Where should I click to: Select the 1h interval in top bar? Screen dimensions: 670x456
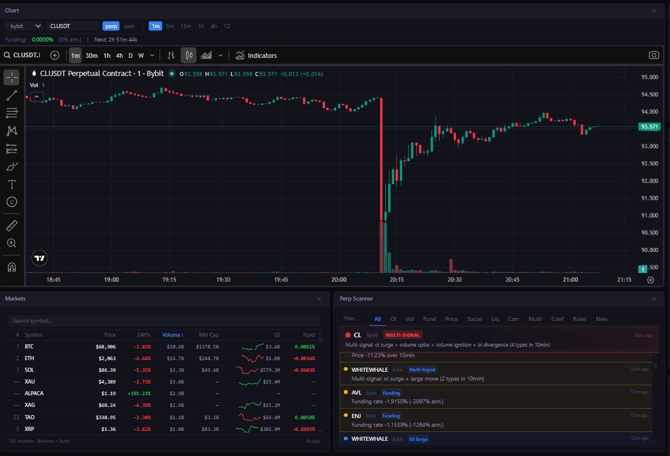201,26
